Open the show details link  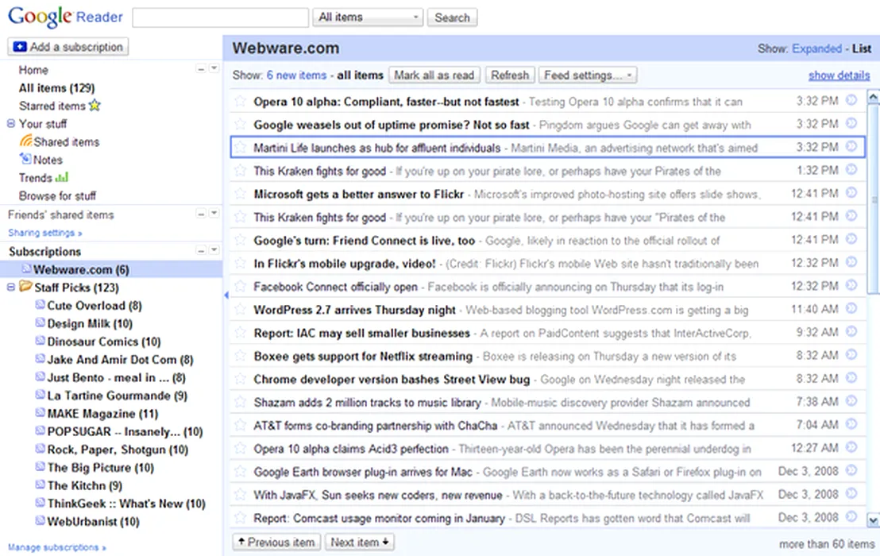point(839,75)
